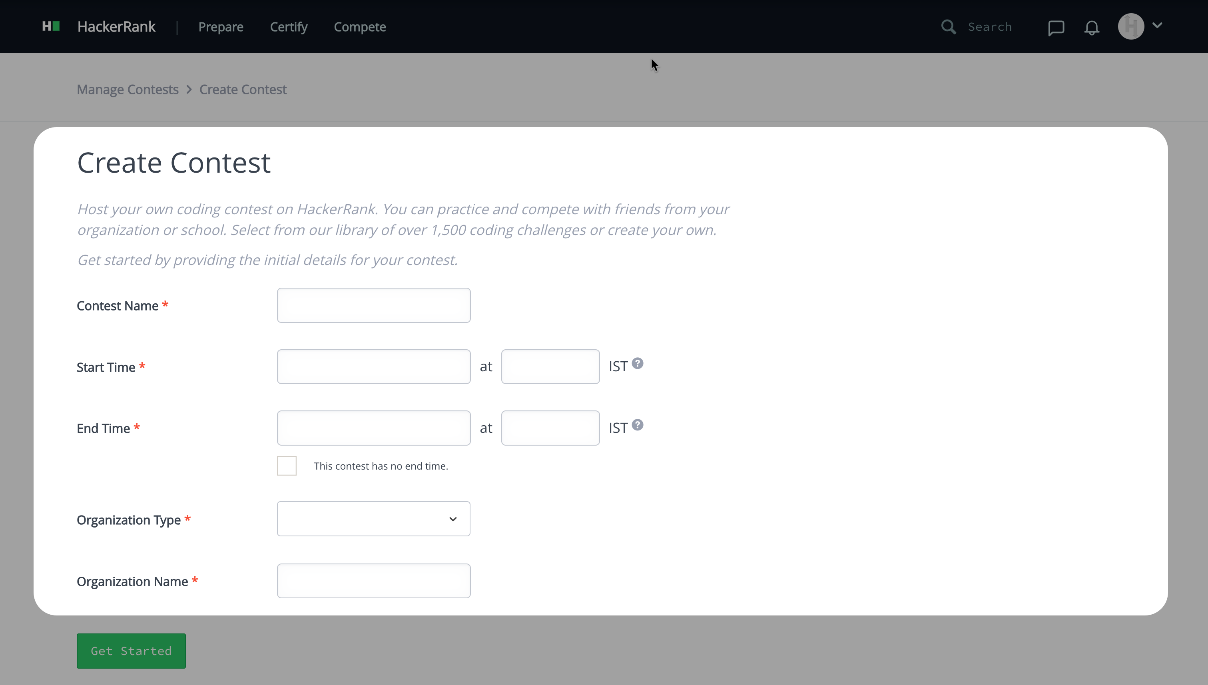Click the HackerRank logo icon

coord(51,26)
